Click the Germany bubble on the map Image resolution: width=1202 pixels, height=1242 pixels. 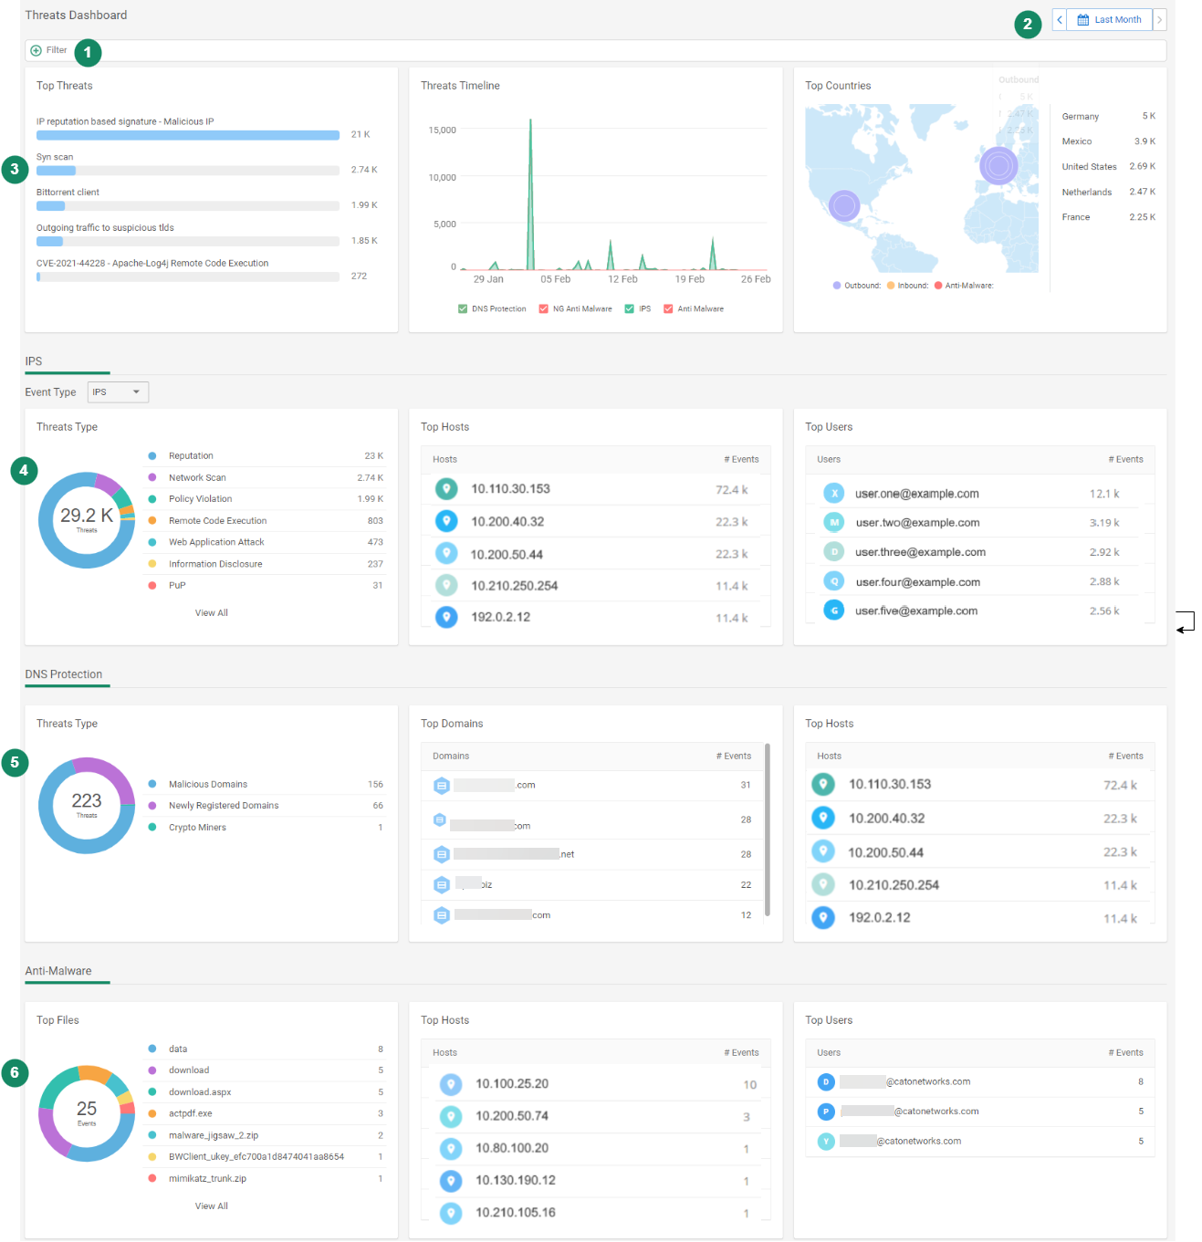tap(998, 166)
